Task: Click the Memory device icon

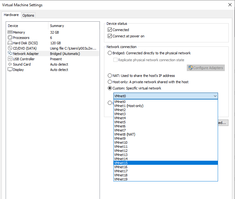Action: point(10,32)
